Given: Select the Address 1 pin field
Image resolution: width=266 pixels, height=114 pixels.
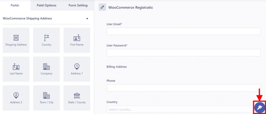Looking at the screenshot, I should pos(77,69).
